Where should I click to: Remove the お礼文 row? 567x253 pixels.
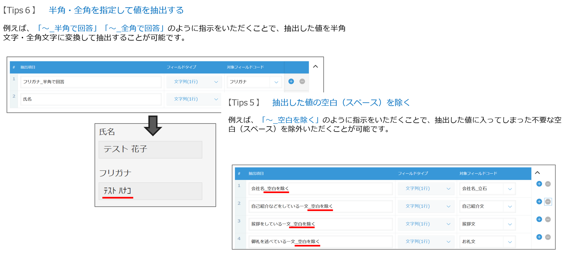coord(548,237)
